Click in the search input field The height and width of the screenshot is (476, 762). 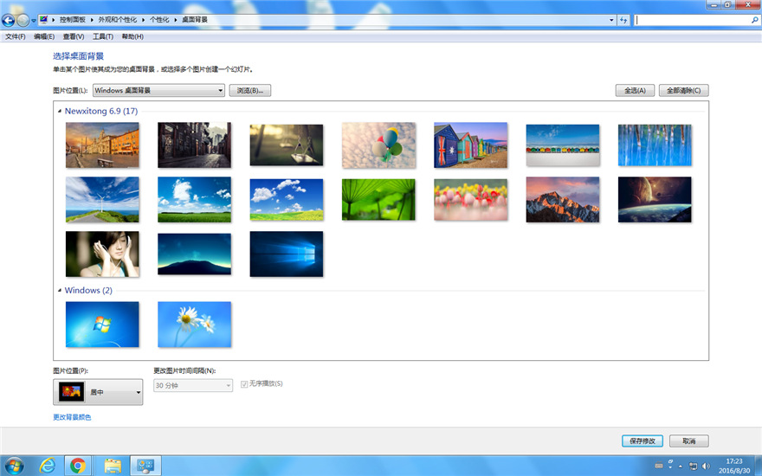click(693, 20)
